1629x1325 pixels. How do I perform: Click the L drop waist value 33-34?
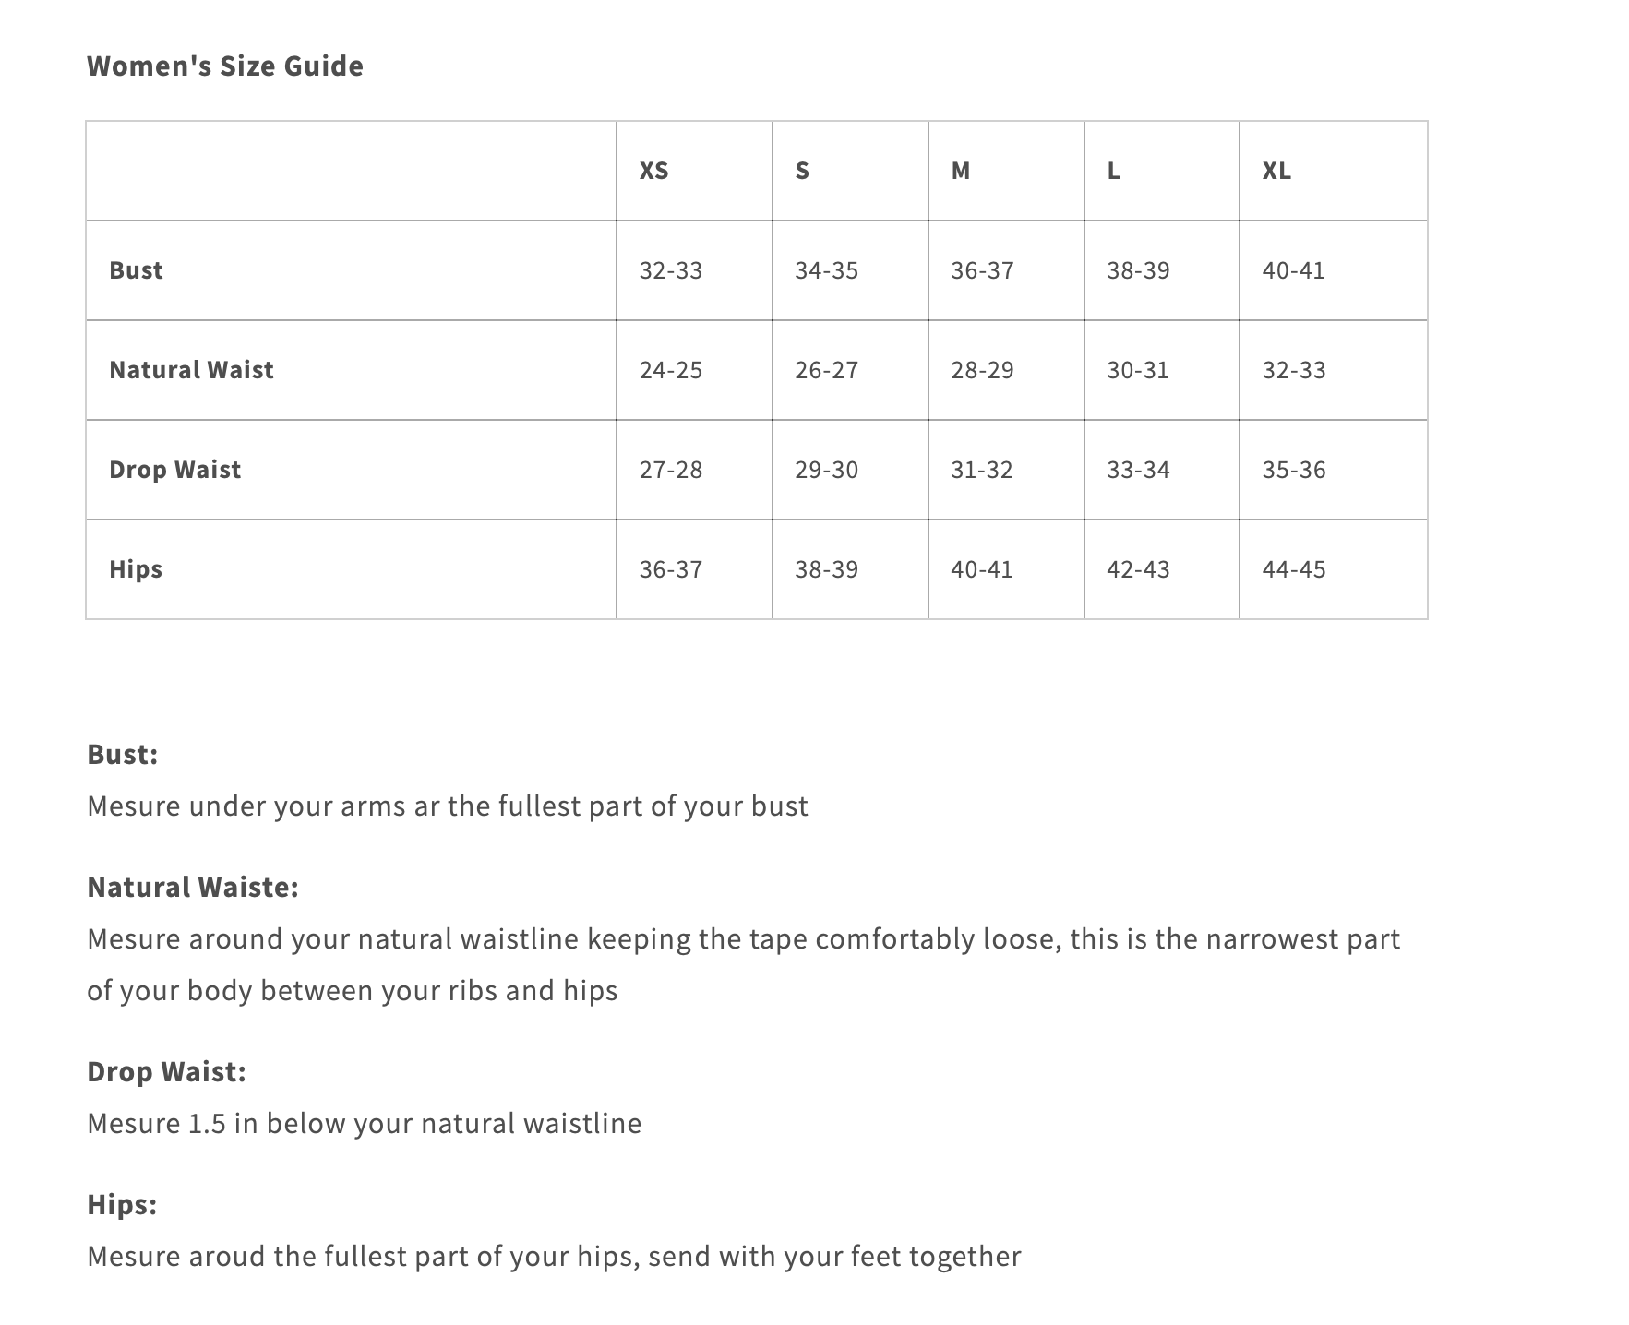(1138, 470)
